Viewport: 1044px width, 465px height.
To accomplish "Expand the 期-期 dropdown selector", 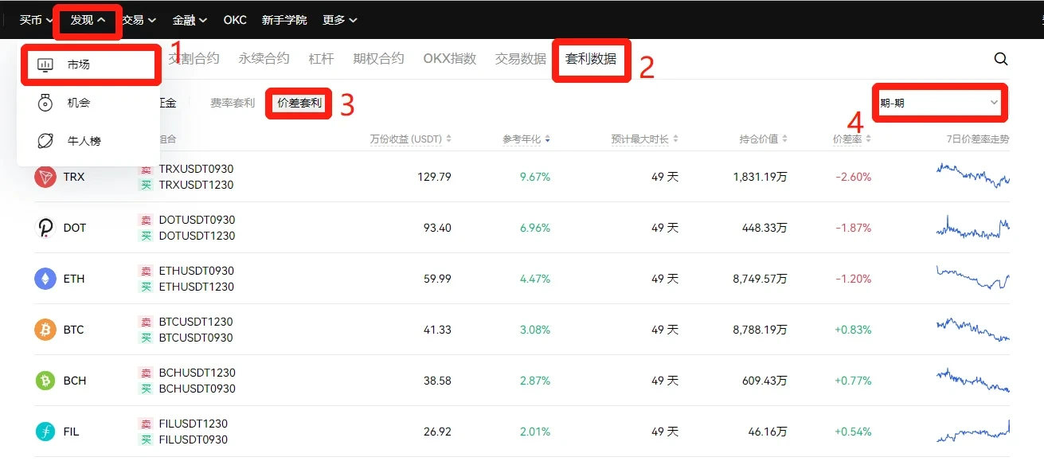I will click(x=940, y=103).
